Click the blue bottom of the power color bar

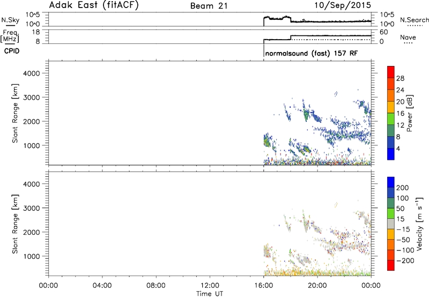[391, 154]
